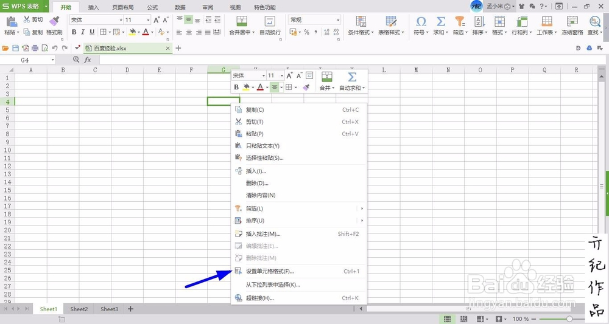Click the Freeze Panes (冻结窗格) icon
Viewport: 609px width, 324px height.
tap(572, 21)
